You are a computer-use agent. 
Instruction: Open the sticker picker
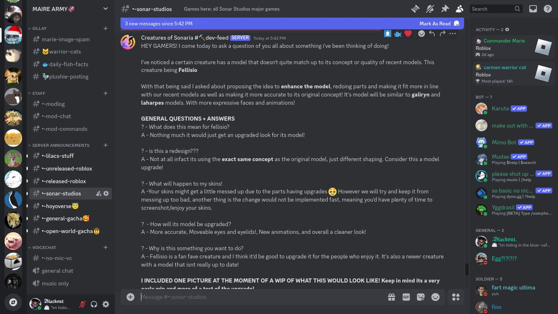click(421, 297)
